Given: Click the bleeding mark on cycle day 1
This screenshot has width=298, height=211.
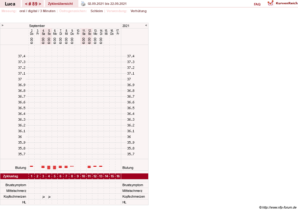Looking at the screenshot, I should (32, 166).
